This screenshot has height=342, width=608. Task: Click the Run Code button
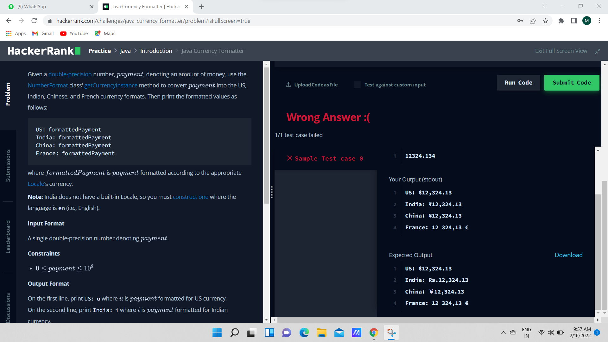(x=518, y=83)
